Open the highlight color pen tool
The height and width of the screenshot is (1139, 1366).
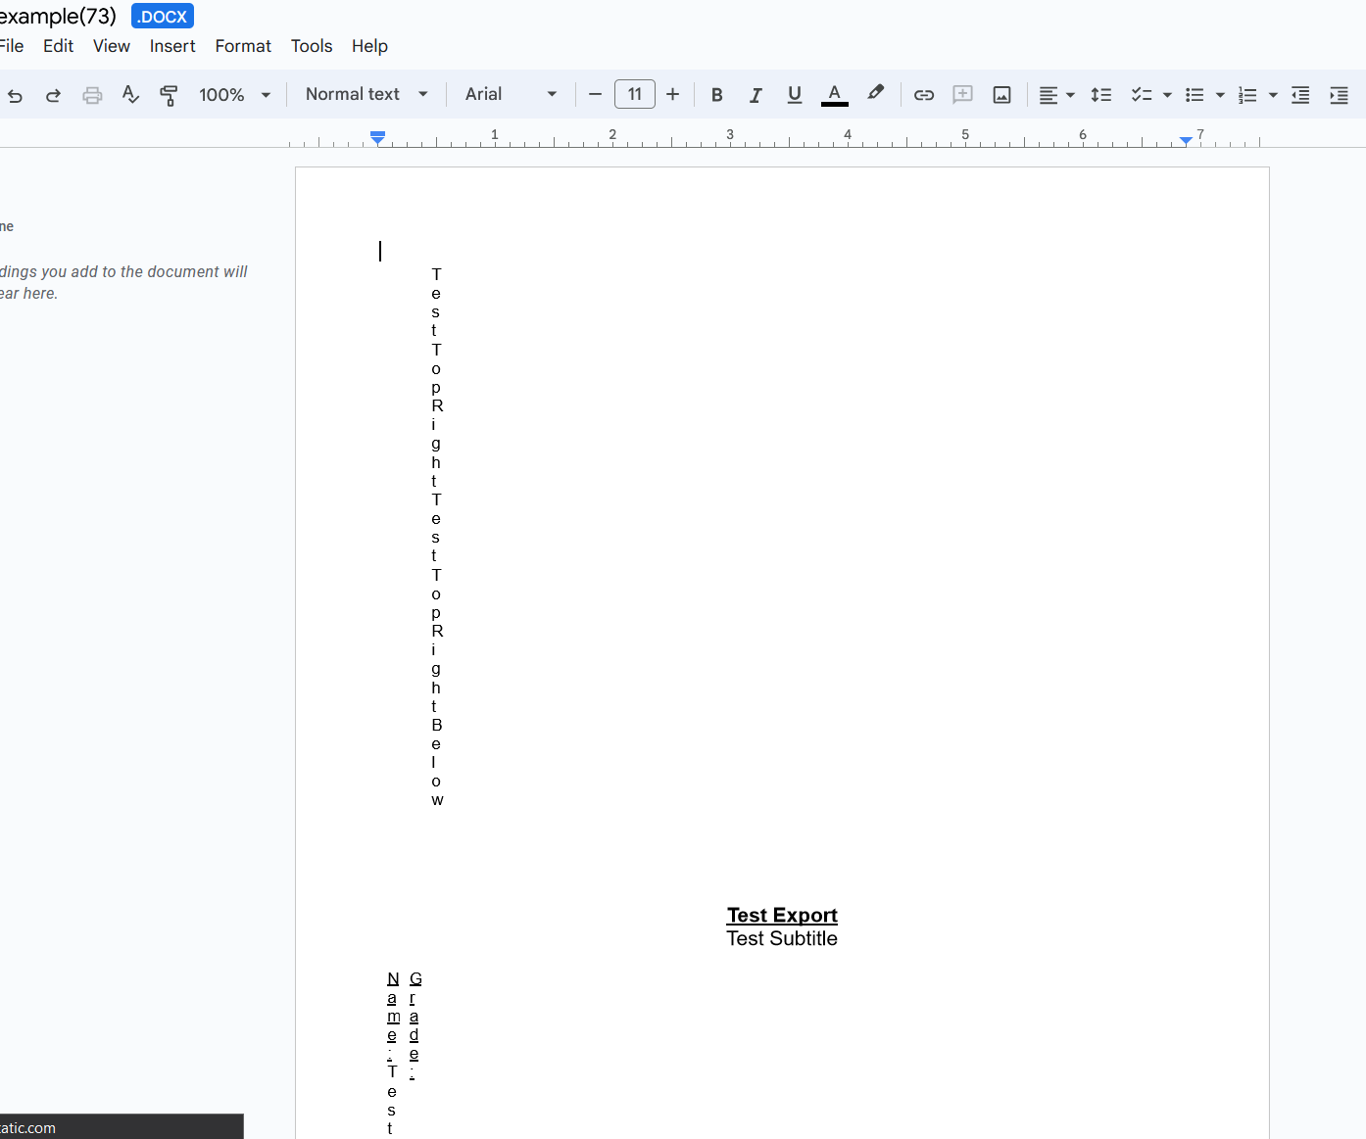(x=875, y=93)
